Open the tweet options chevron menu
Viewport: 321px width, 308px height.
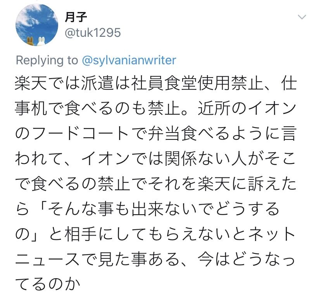302,17
